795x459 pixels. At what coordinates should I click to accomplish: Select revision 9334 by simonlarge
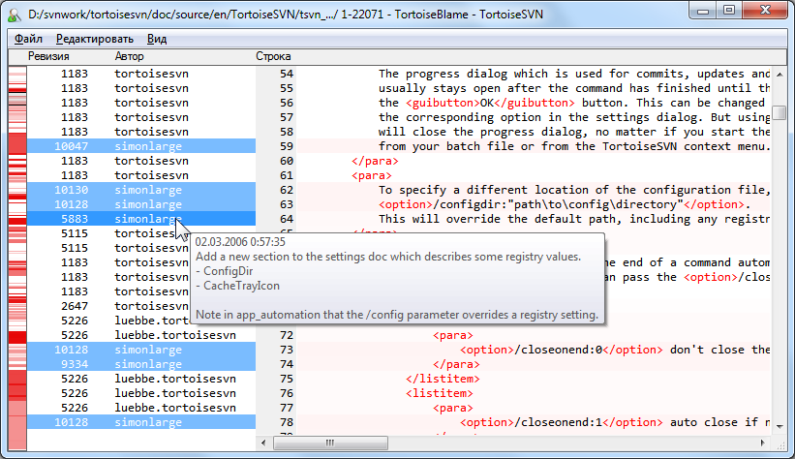pos(141,364)
